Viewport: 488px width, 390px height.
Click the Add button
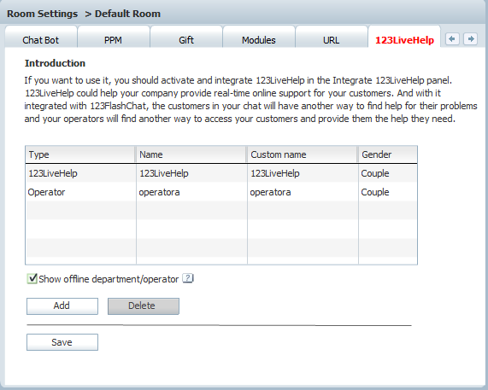tap(62, 306)
